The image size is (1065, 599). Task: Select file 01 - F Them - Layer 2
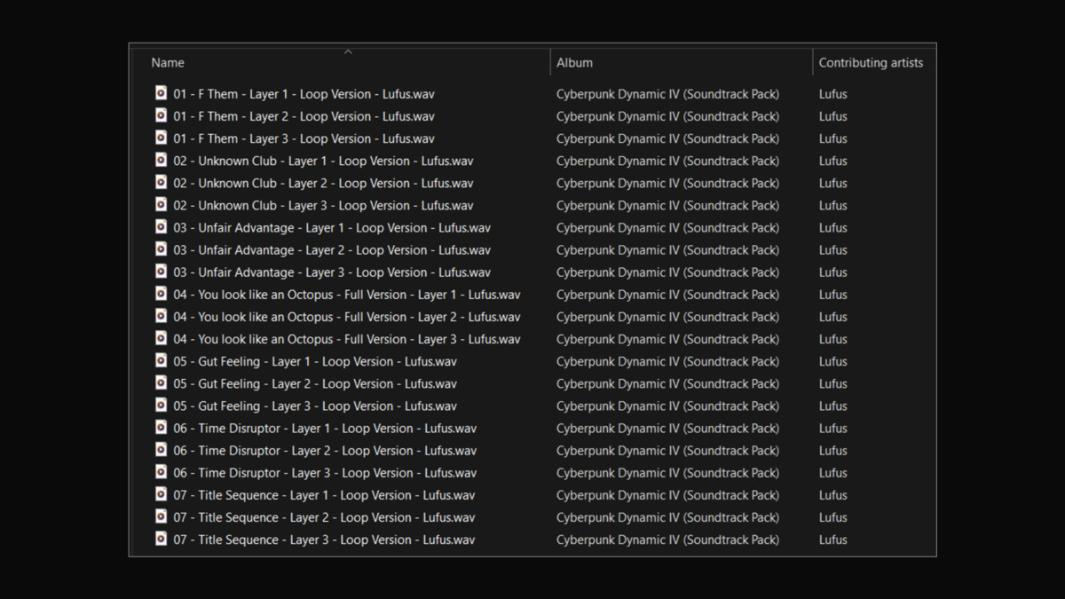(x=304, y=116)
